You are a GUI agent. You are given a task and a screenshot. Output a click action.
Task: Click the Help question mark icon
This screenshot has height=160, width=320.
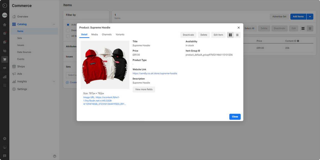tap(55, 156)
